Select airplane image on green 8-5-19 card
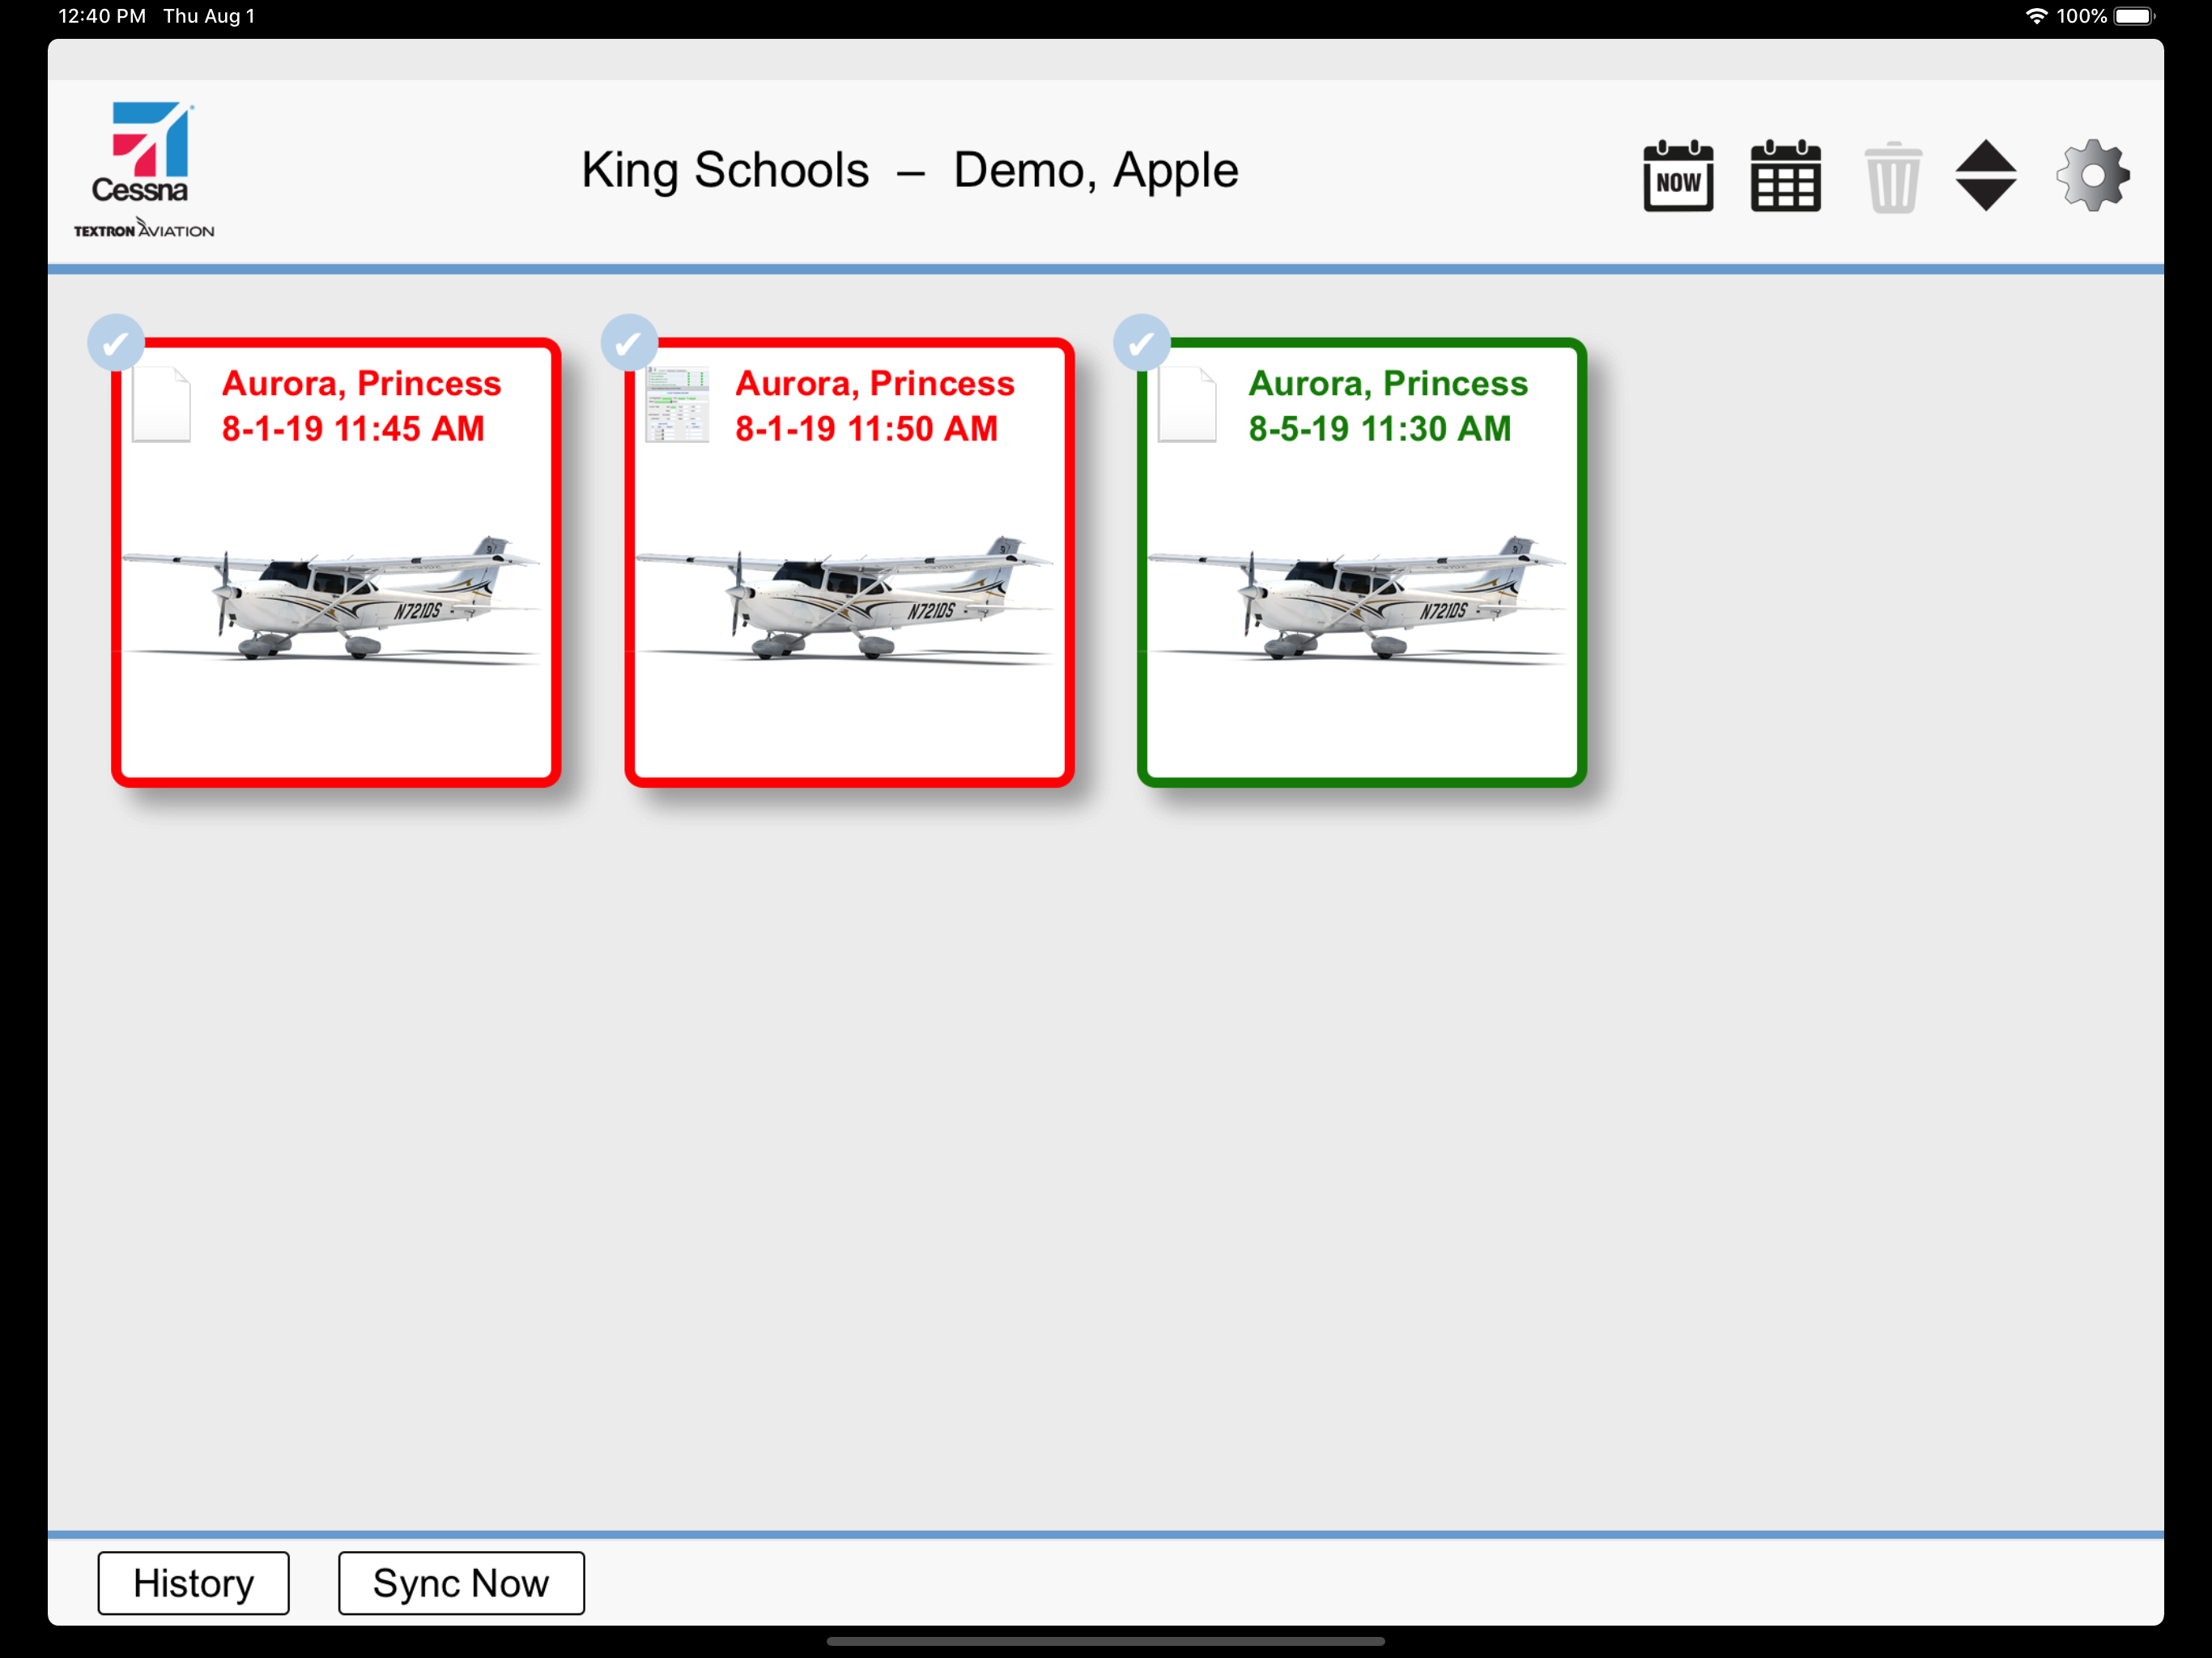This screenshot has height=1658, width=2212. point(1357,598)
